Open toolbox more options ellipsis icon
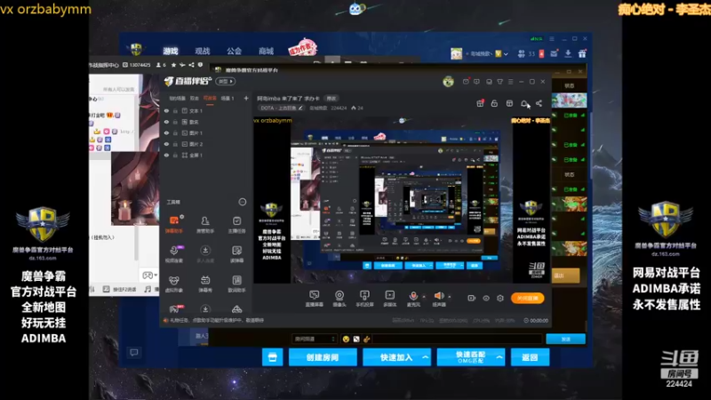The width and height of the screenshot is (711, 400). click(x=242, y=202)
